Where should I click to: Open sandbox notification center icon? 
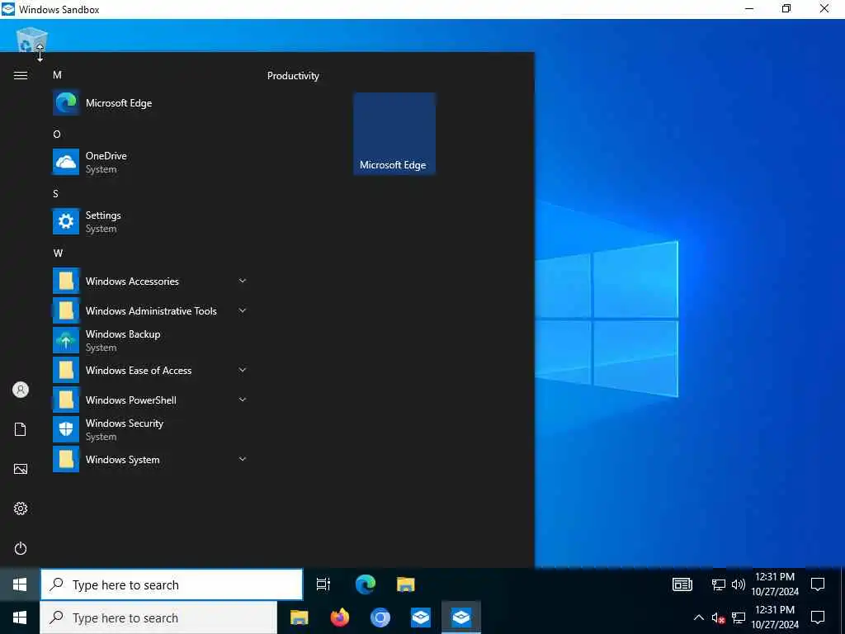tap(818, 584)
